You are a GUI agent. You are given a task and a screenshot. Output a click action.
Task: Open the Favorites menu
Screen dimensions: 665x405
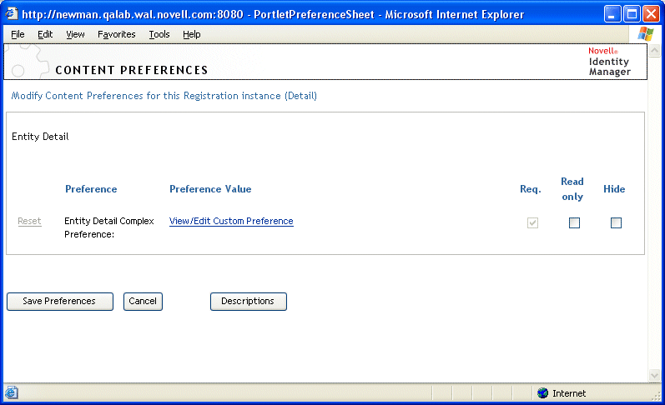(x=116, y=34)
